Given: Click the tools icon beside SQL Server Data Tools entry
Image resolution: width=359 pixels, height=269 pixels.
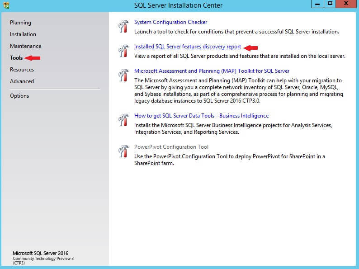Looking at the screenshot, I should (x=123, y=120).
